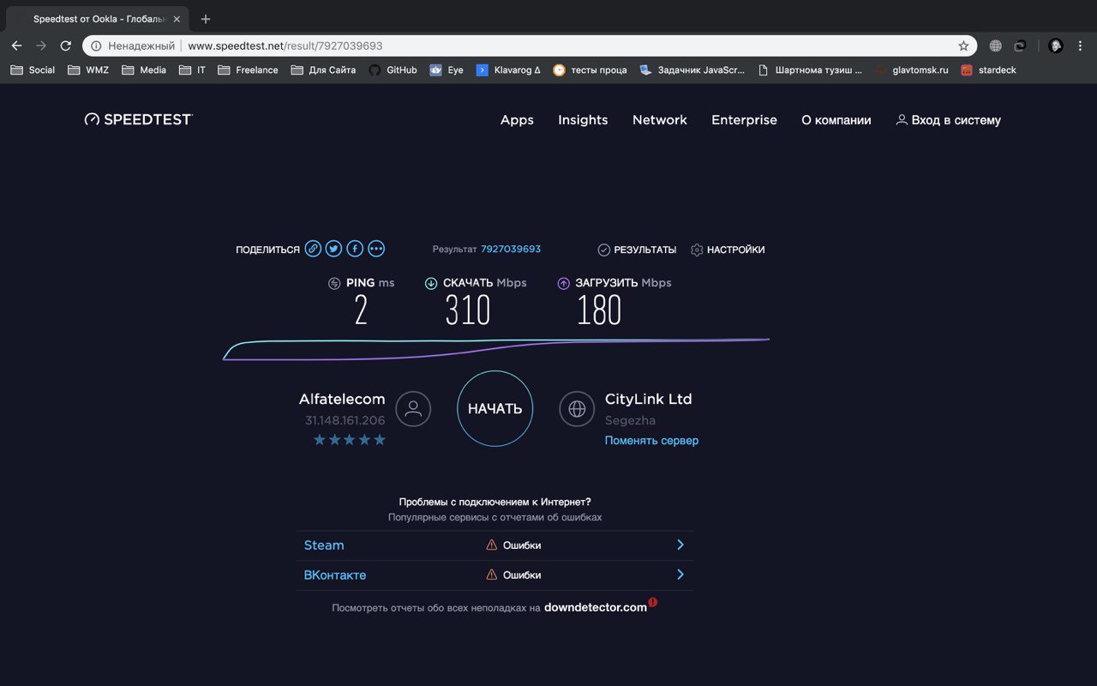Click the Speedtest logo
Screen dimensions: 1097x686
139,119
